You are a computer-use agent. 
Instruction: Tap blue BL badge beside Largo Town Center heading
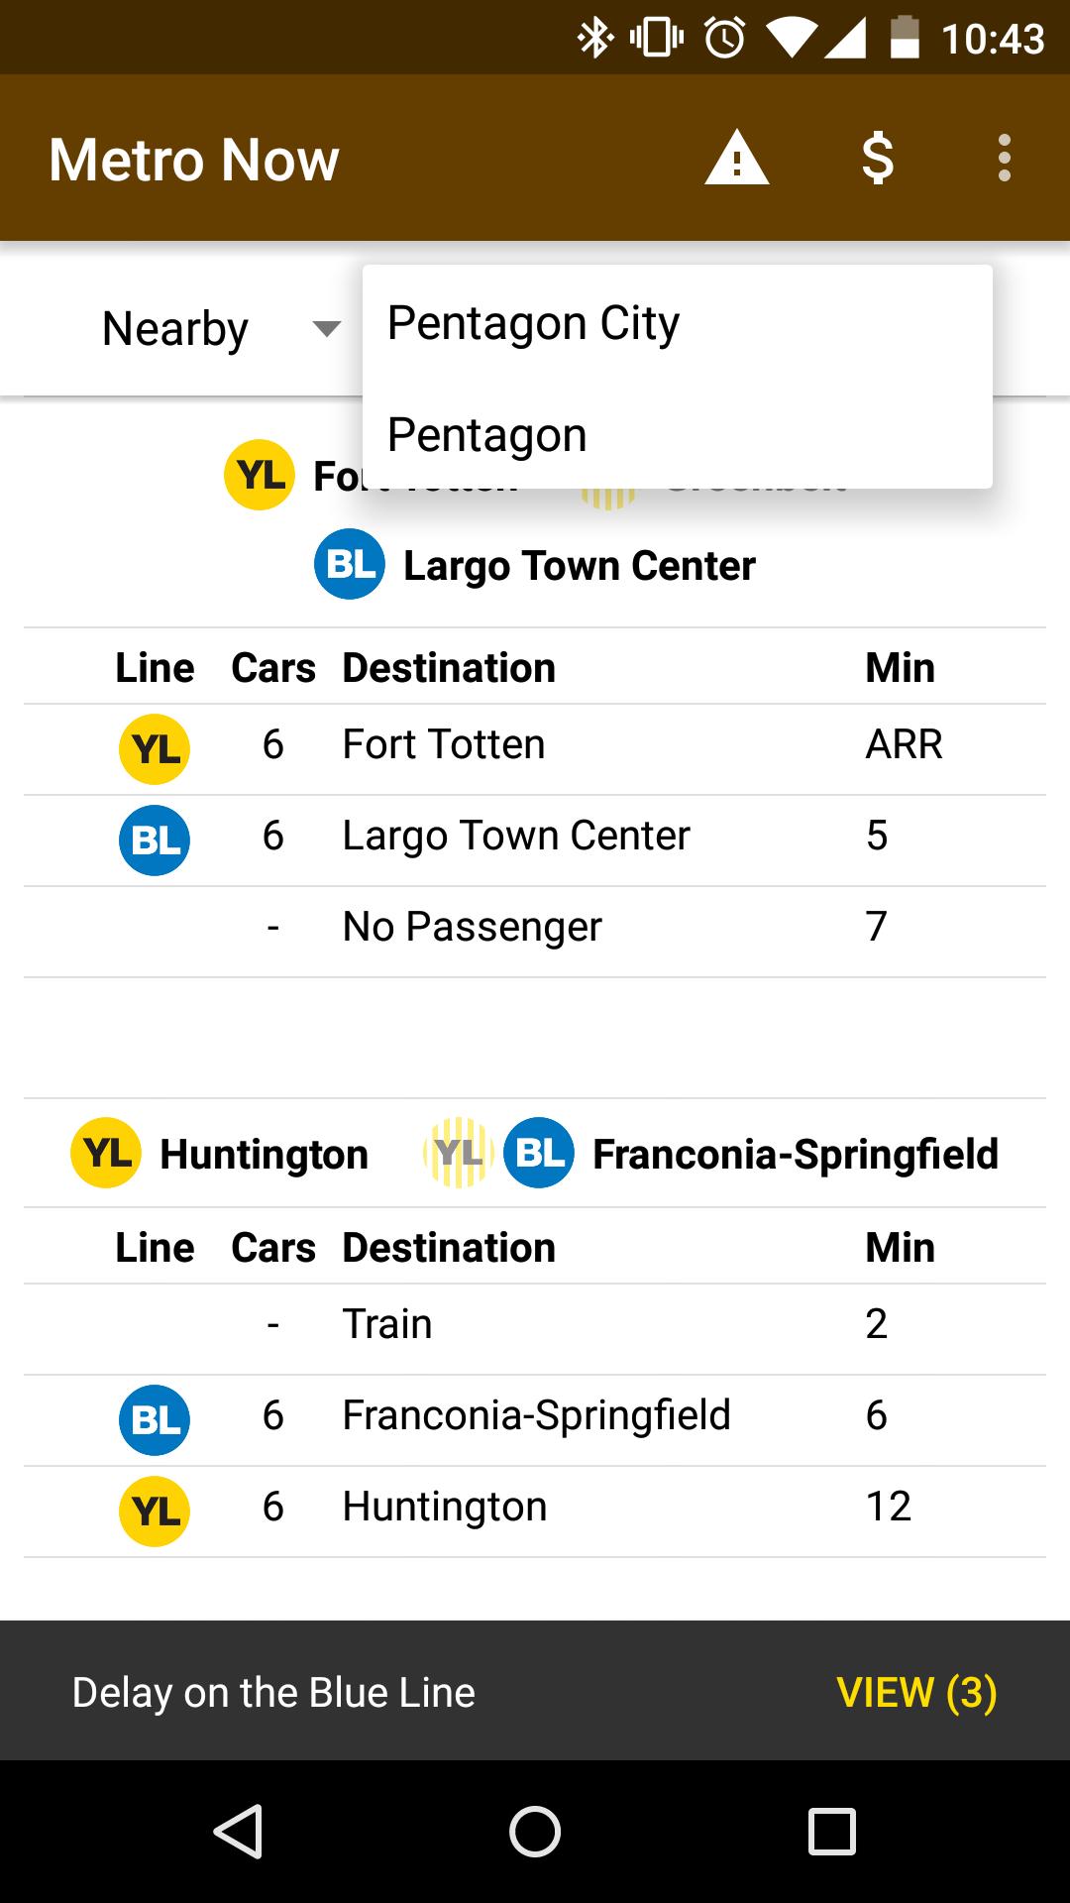click(x=350, y=565)
